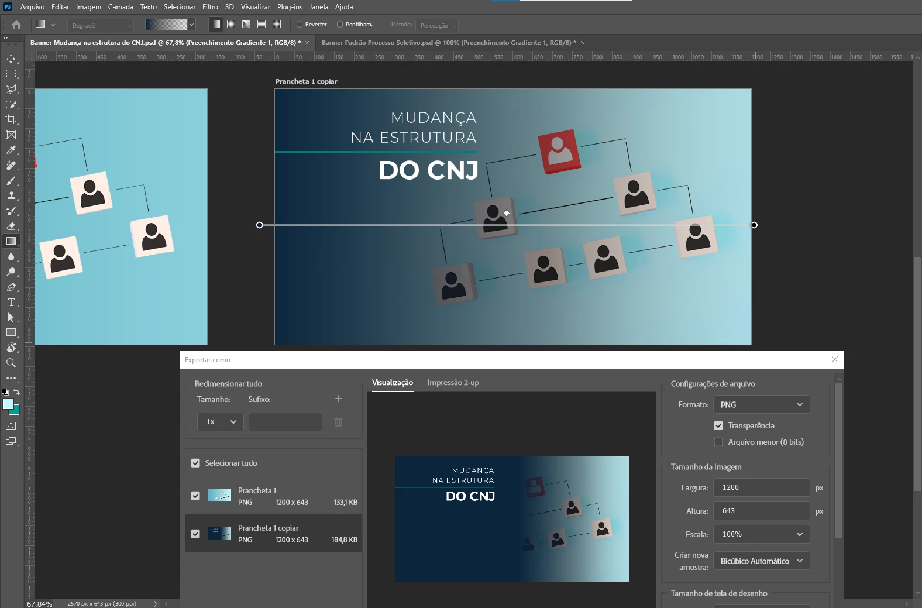Viewport: 922px width, 608px height.
Task: Open the Camada menu
Action: 121,7
